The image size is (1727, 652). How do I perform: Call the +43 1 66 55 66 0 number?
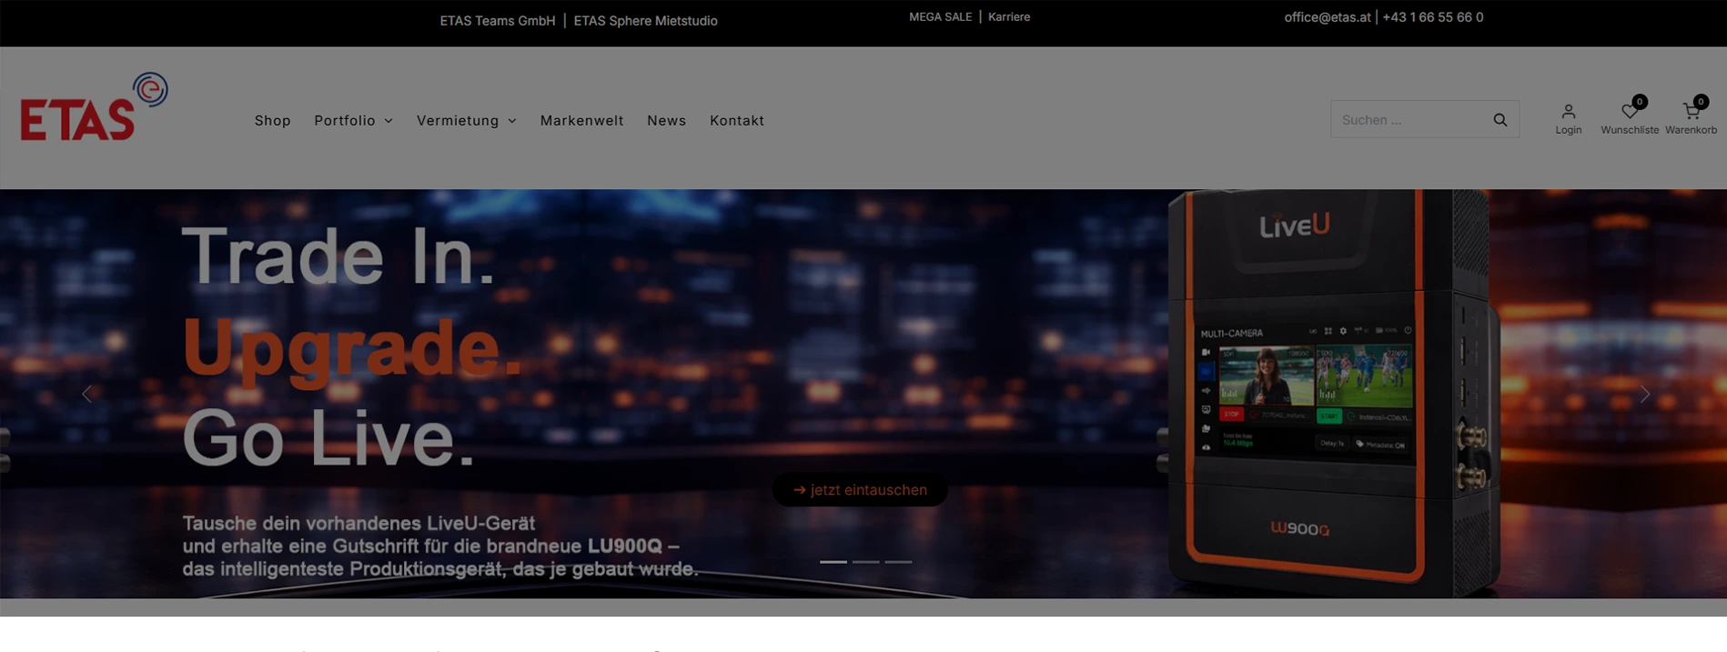click(x=1432, y=17)
